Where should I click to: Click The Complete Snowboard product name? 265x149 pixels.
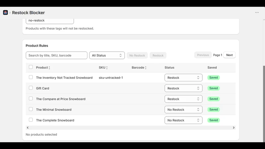[55, 120]
